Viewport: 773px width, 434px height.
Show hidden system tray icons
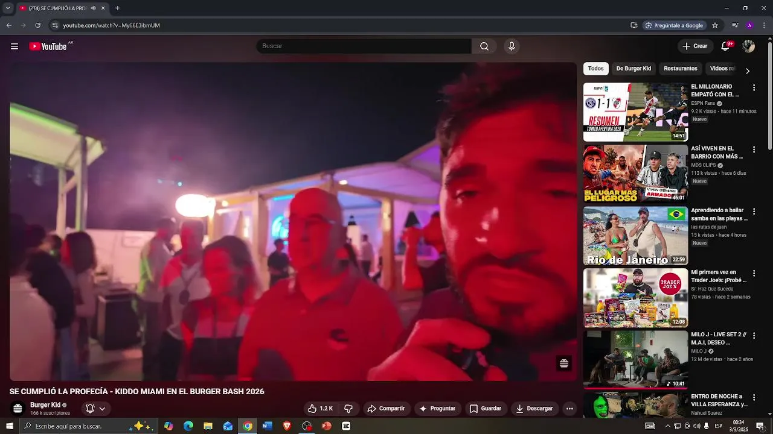667,426
